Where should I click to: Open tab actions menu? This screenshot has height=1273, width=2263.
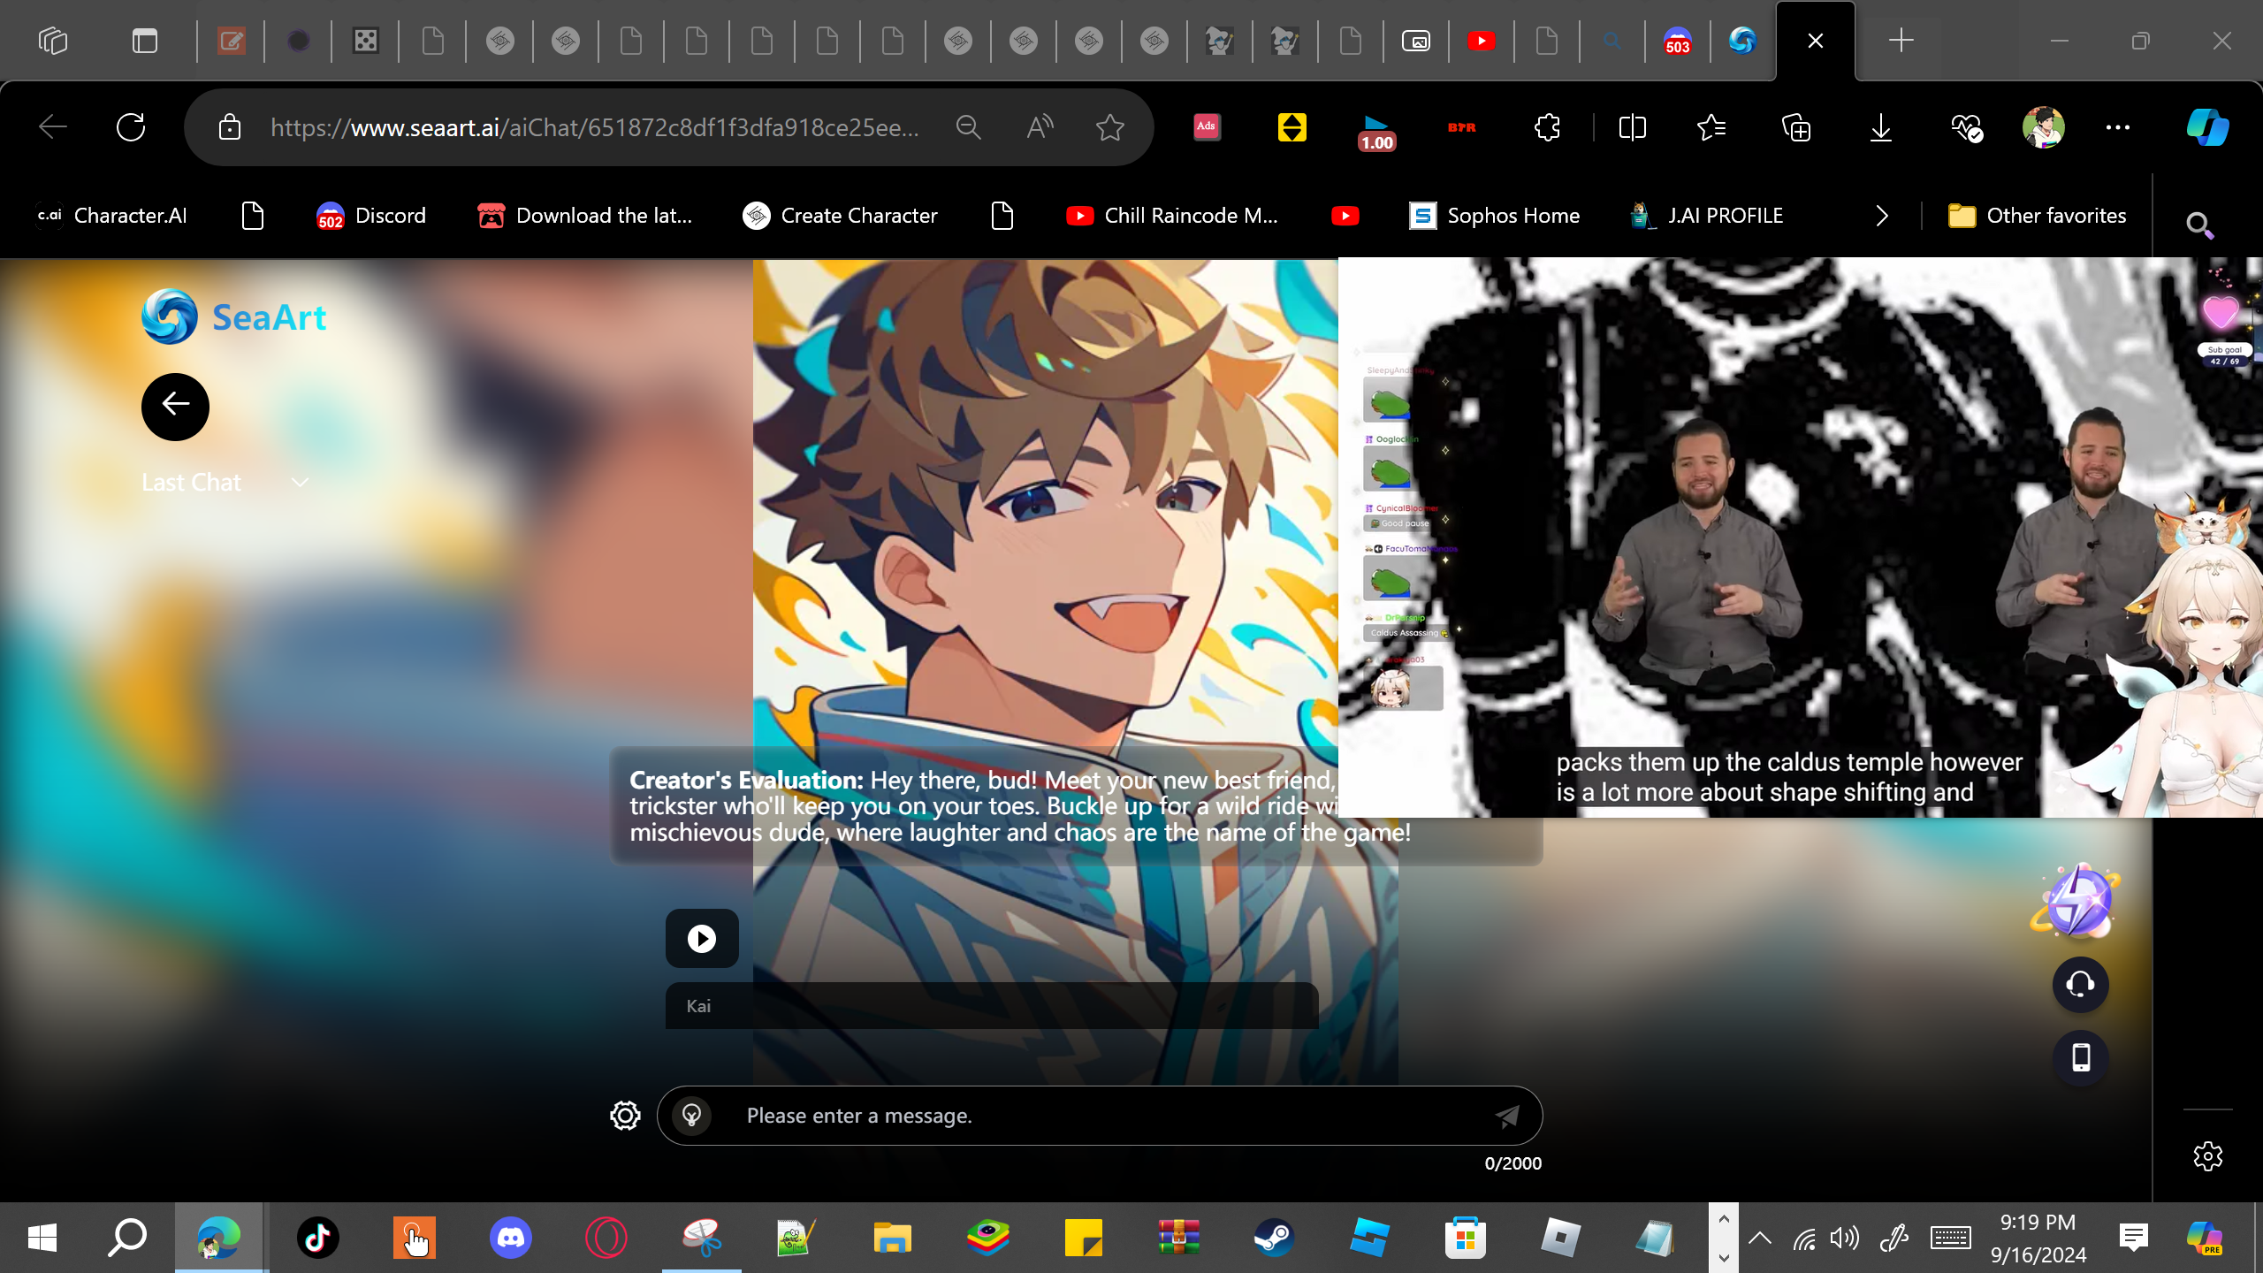145,41
